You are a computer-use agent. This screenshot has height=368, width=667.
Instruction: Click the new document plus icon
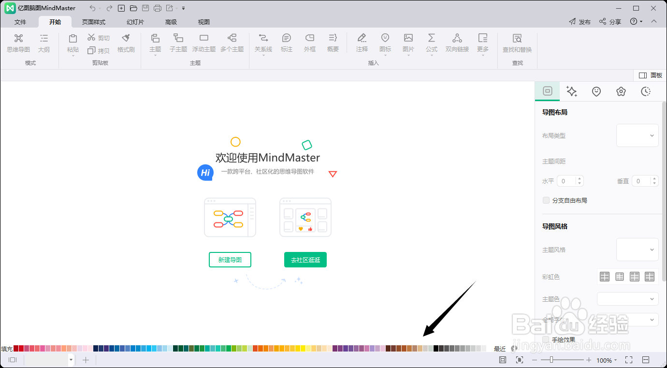121,8
